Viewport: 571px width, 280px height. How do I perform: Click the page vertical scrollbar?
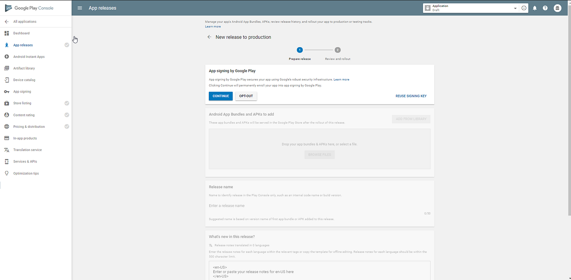569,110
